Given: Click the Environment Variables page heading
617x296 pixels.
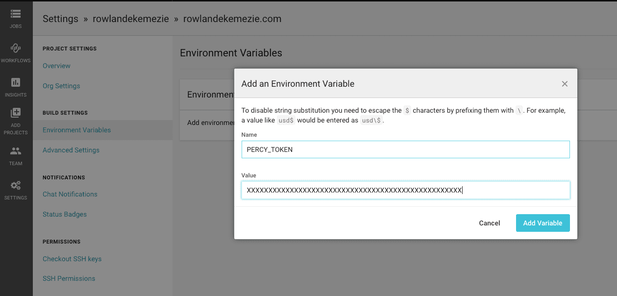Looking at the screenshot, I should (x=231, y=53).
